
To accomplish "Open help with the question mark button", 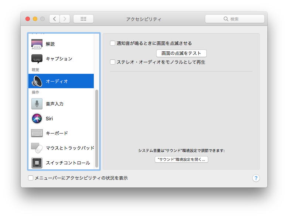I will pyautogui.click(x=256, y=178).
